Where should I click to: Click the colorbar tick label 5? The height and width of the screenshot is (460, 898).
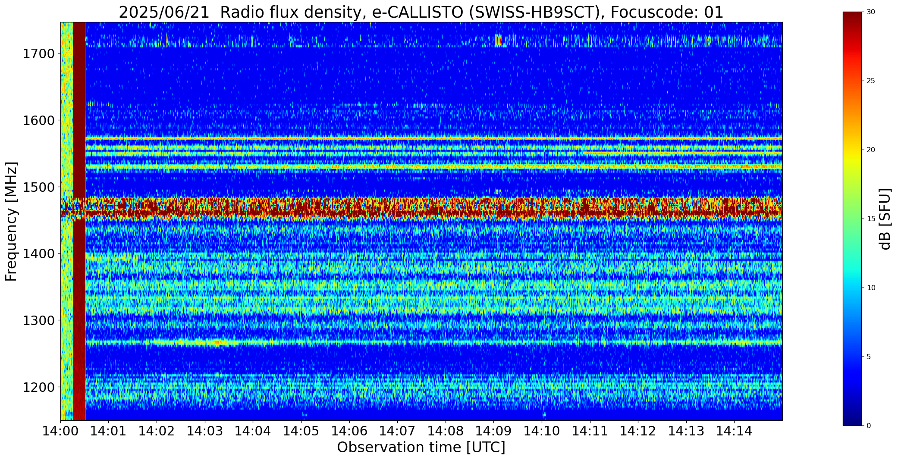(869, 357)
